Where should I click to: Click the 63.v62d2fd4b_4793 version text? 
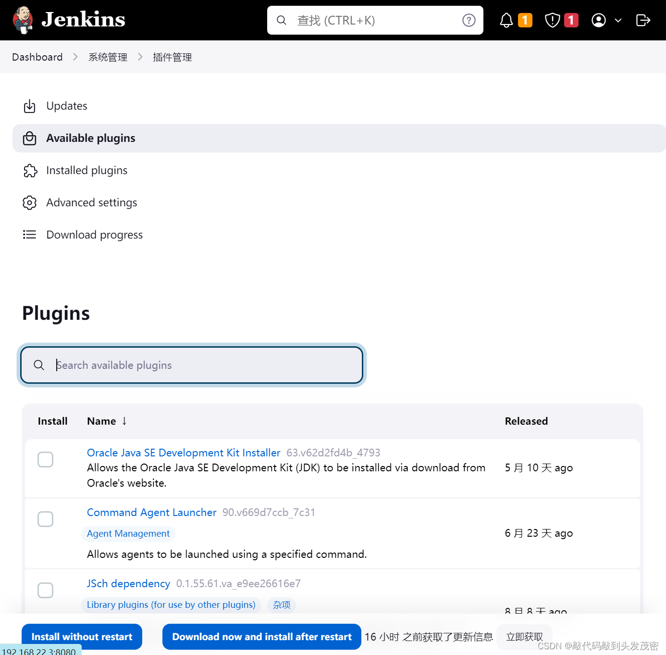click(x=333, y=453)
